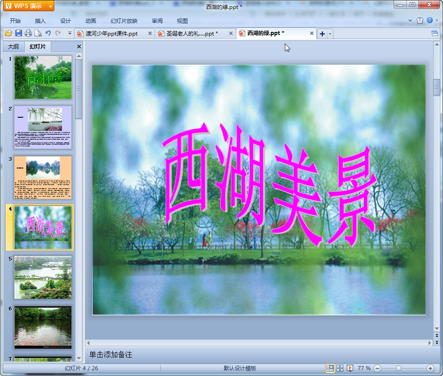Open the 插入 ribbon tab
The height and width of the screenshot is (376, 443).
[40, 21]
